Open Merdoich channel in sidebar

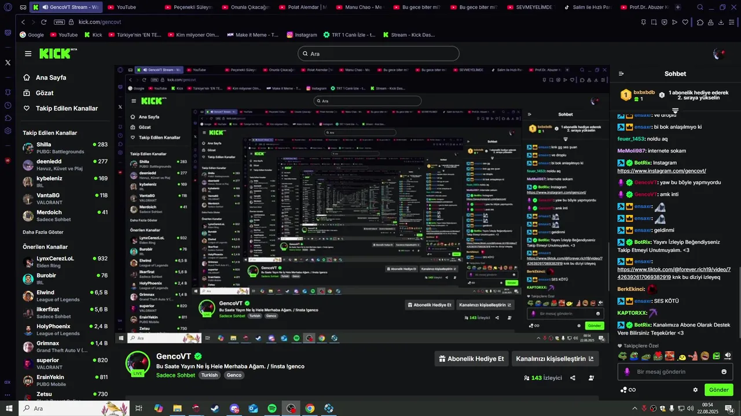(x=65, y=216)
